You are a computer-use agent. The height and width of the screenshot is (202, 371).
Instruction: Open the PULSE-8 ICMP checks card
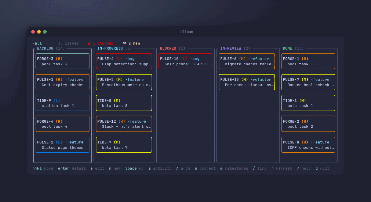[308, 145]
